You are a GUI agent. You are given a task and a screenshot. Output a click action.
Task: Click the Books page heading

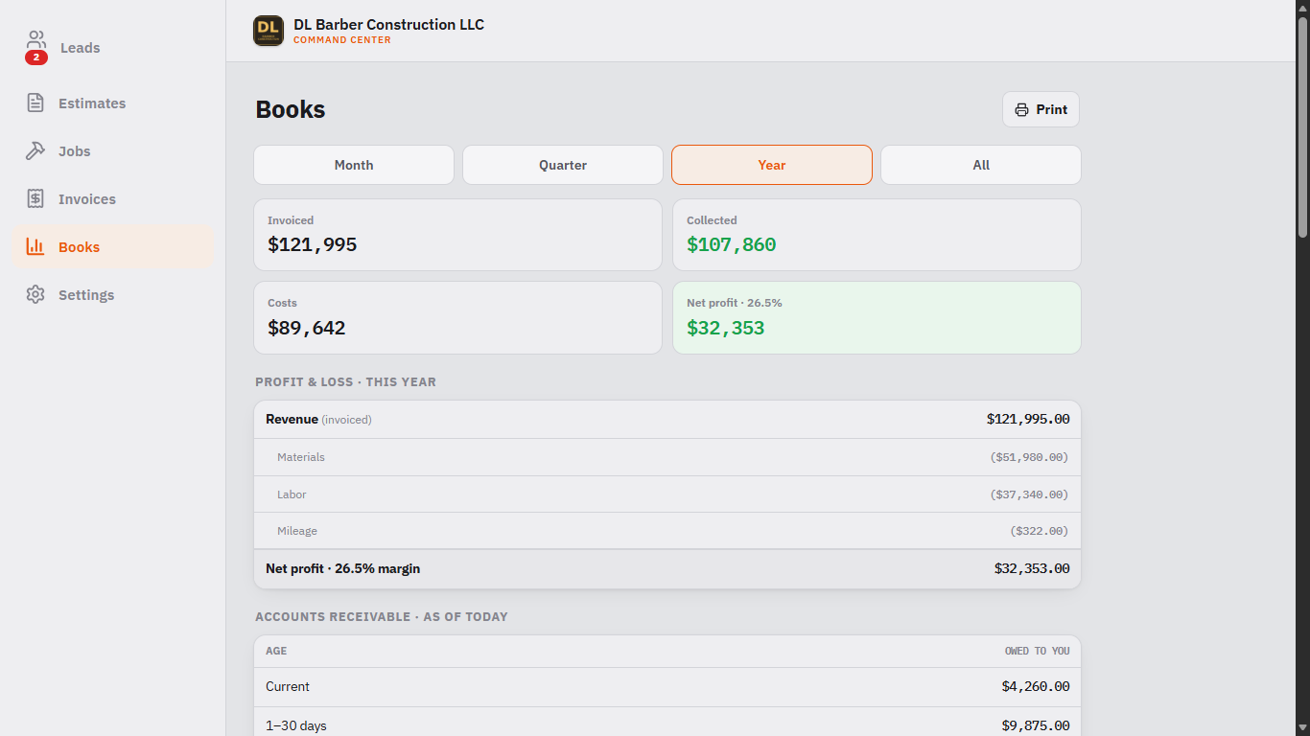[x=291, y=109]
